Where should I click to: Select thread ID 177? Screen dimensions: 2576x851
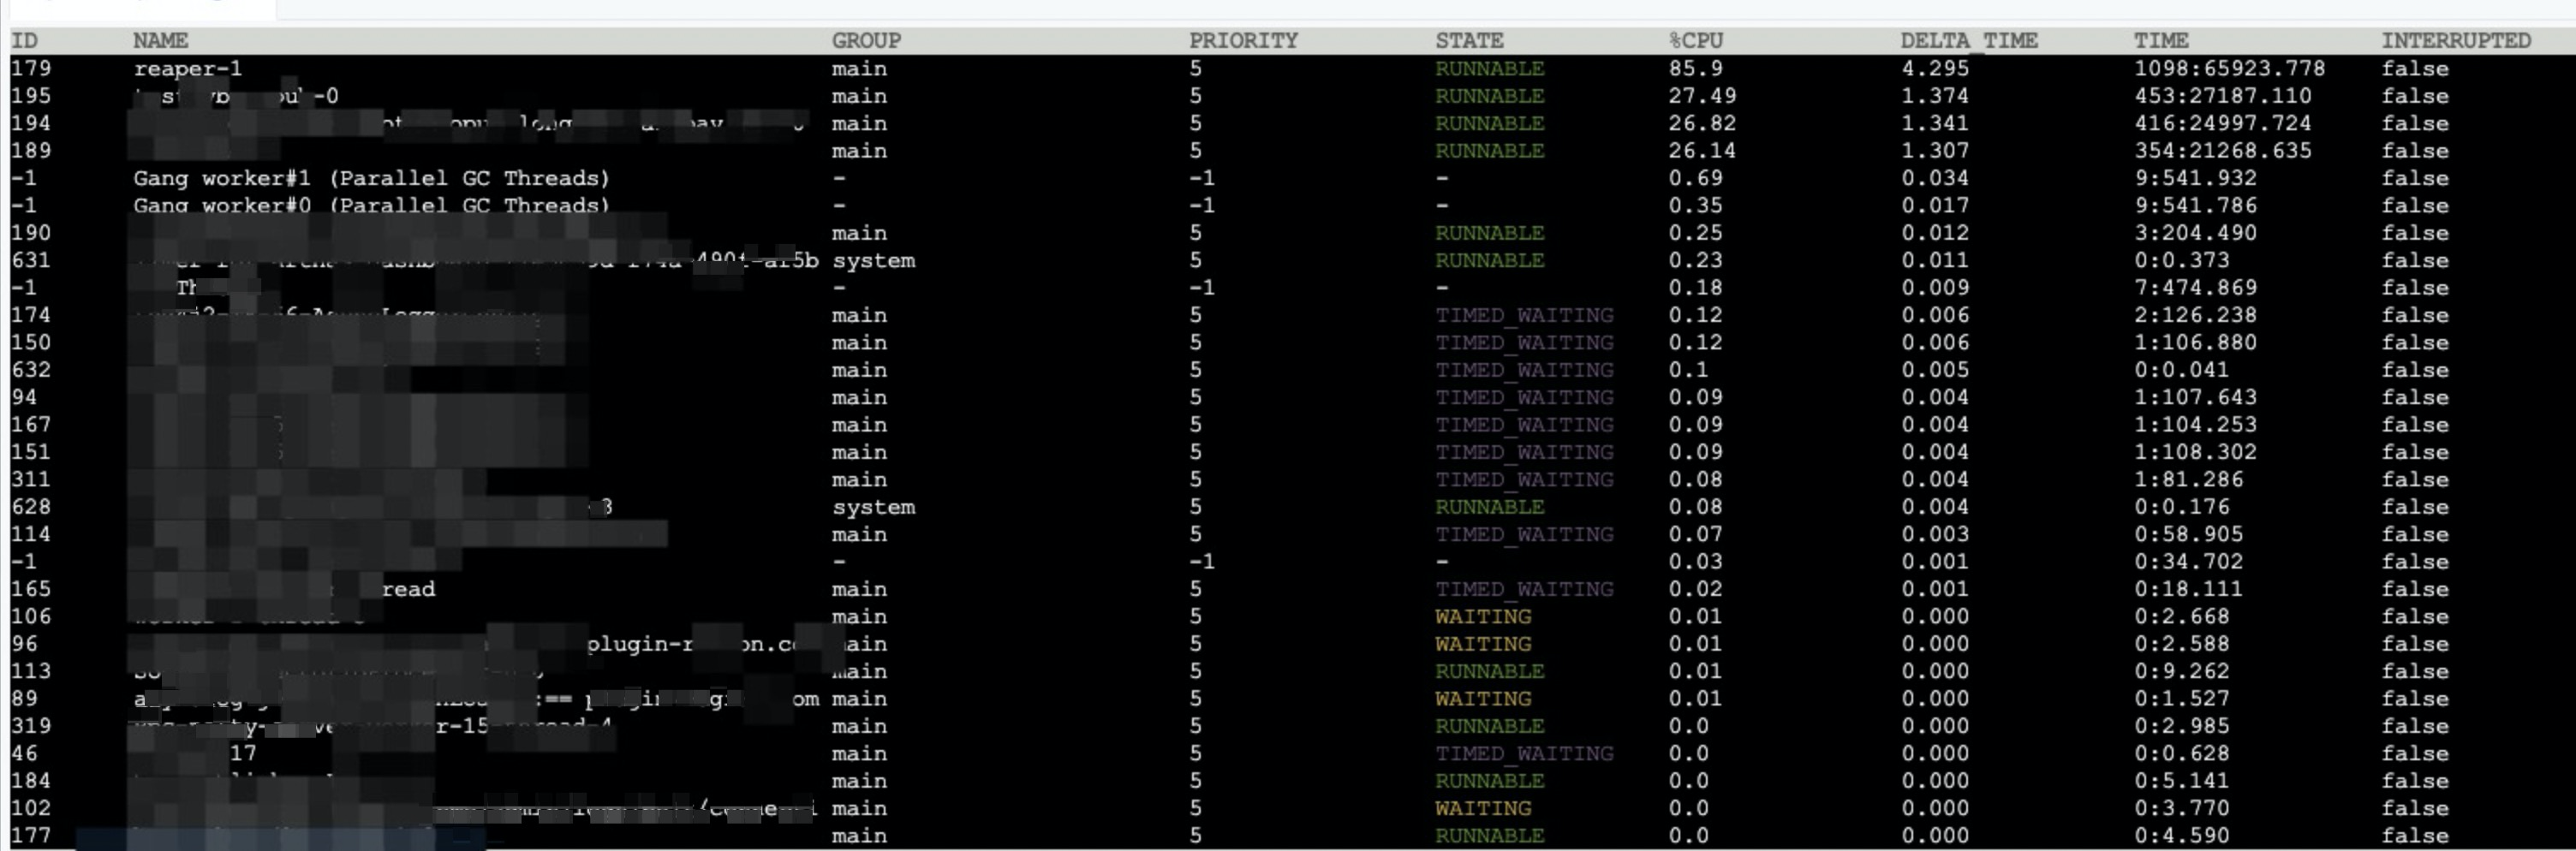31,836
